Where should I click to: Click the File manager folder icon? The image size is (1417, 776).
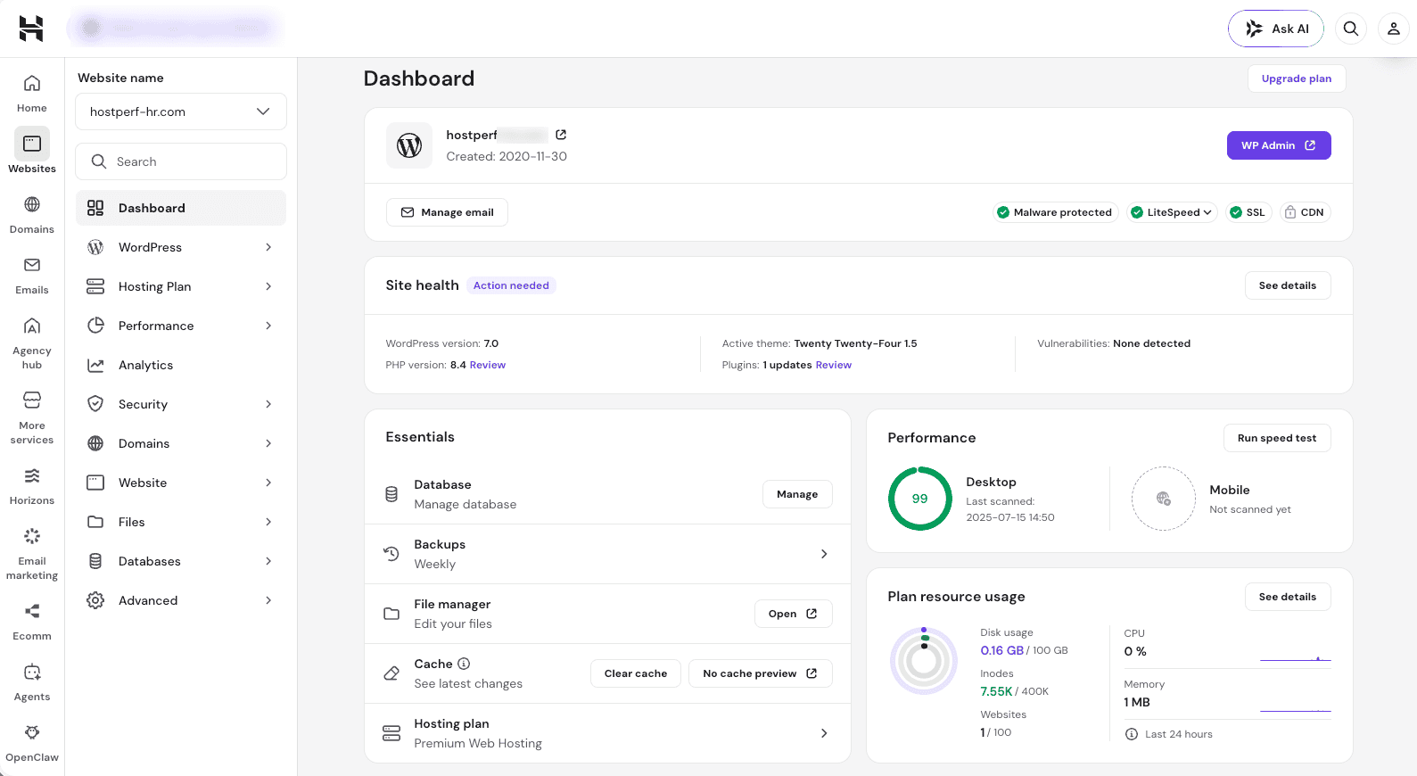click(391, 614)
